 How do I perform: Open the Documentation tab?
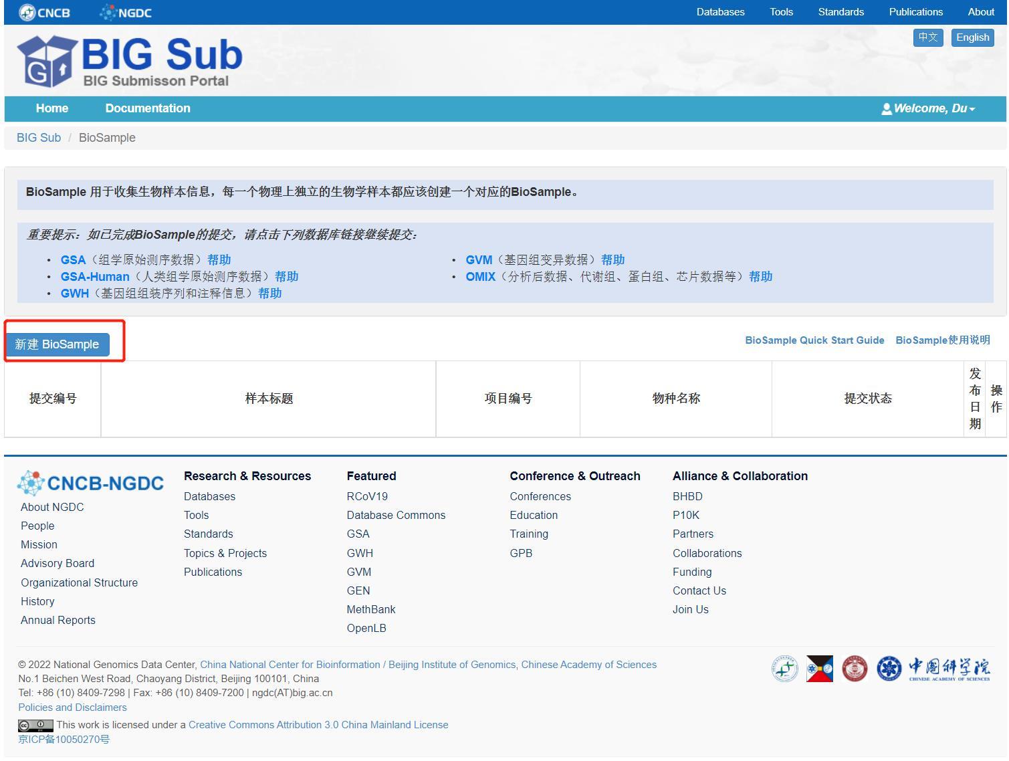[x=148, y=108]
